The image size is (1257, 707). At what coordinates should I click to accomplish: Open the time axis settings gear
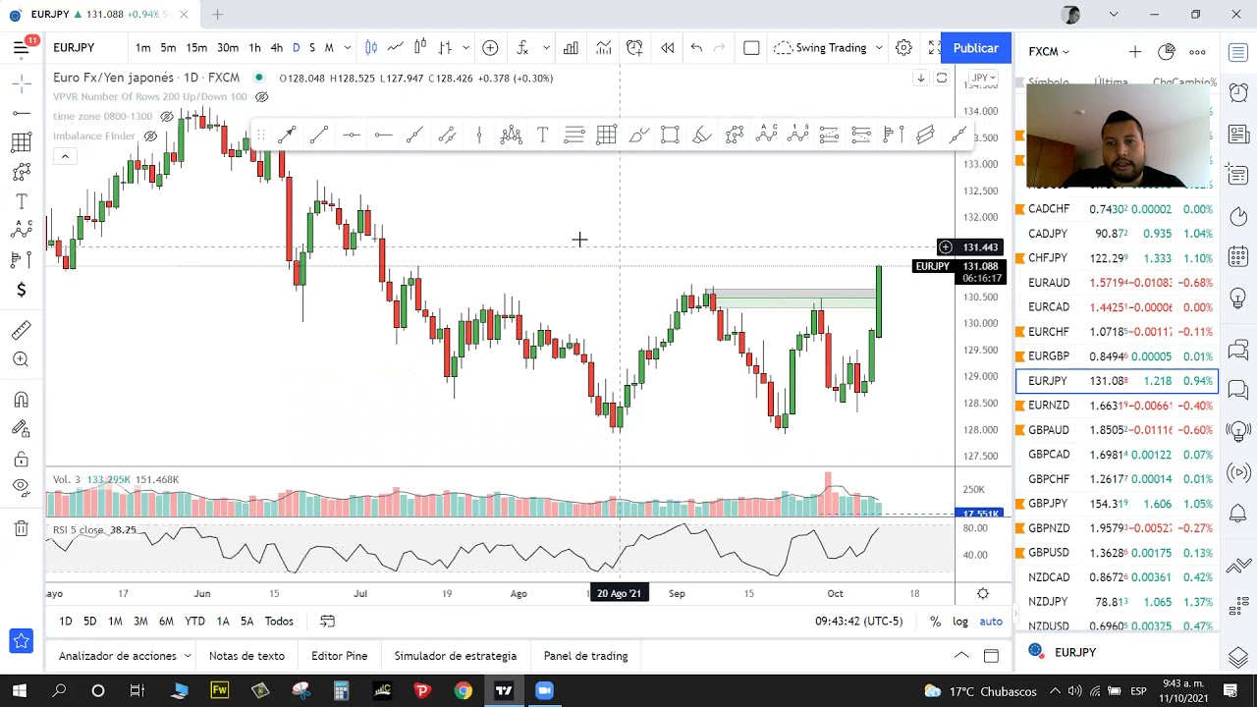(983, 593)
